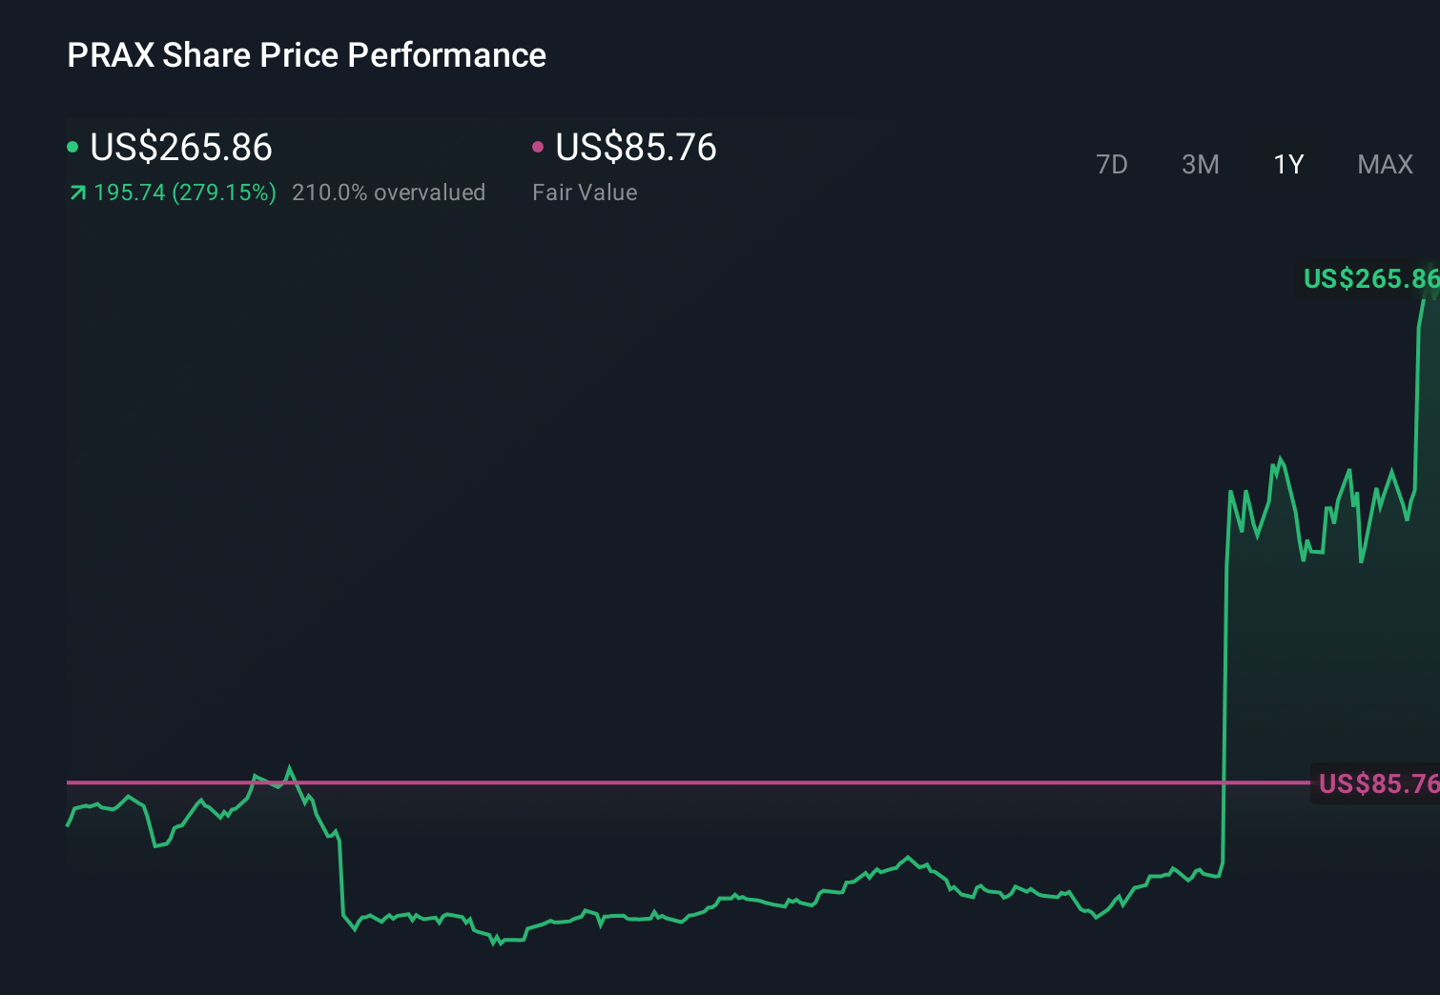Open the currently active 1Y period selector
This screenshot has height=995, width=1440.
(x=1287, y=164)
